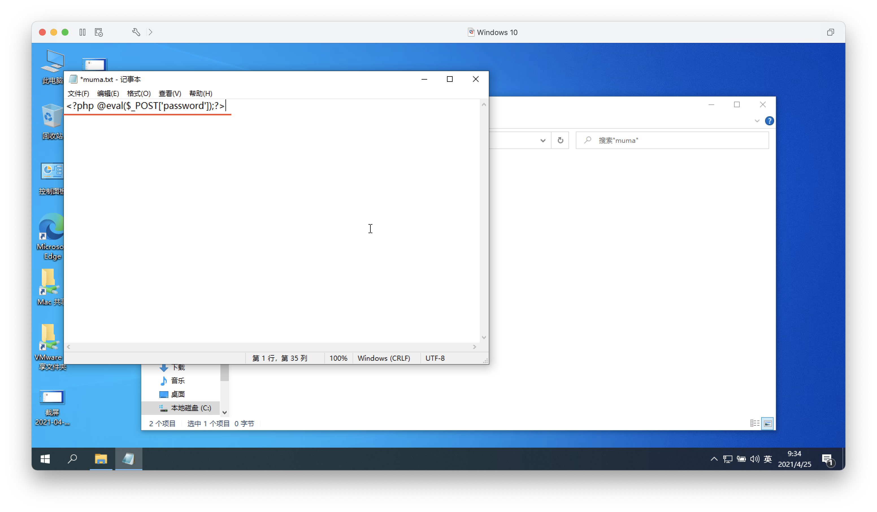This screenshot has height=512, width=877.
Task: Switch to Notepad in taskbar
Action: point(129,459)
